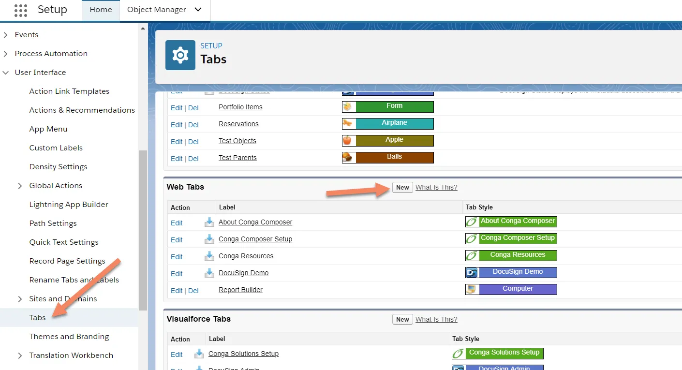Screen dimensions: 682x370
Task: Click Tab Style column header in Web Tabs
Action: (479, 207)
